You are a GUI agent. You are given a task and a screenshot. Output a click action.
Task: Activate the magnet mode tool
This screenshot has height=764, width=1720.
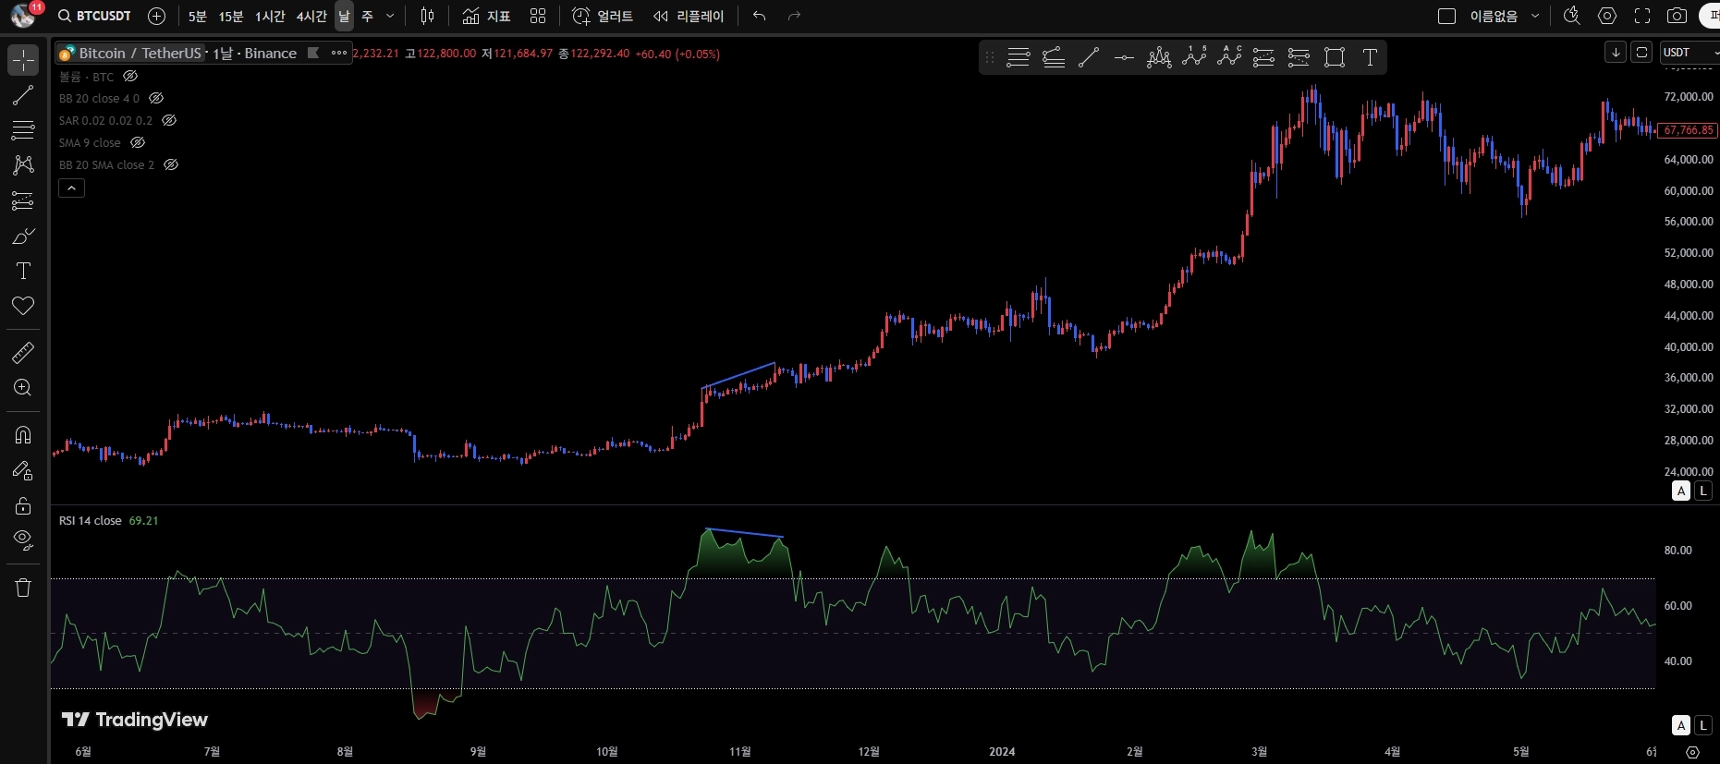coord(23,435)
